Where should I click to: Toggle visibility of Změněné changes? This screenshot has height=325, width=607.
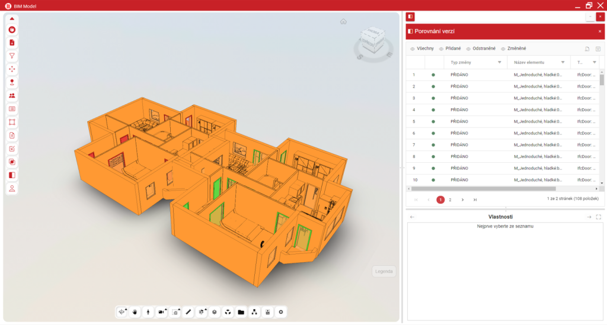click(x=513, y=49)
